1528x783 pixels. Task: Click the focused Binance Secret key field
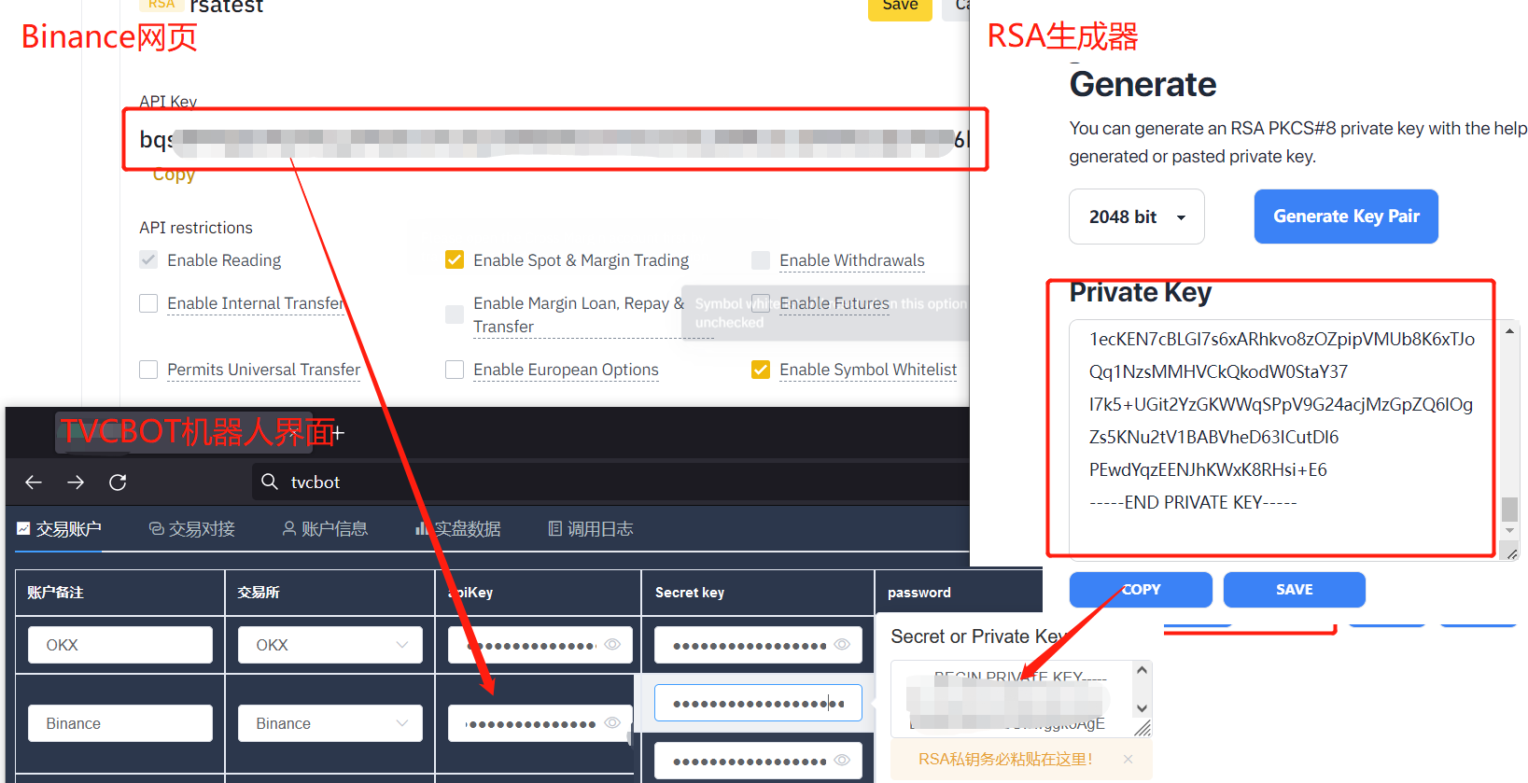(x=758, y=703)
